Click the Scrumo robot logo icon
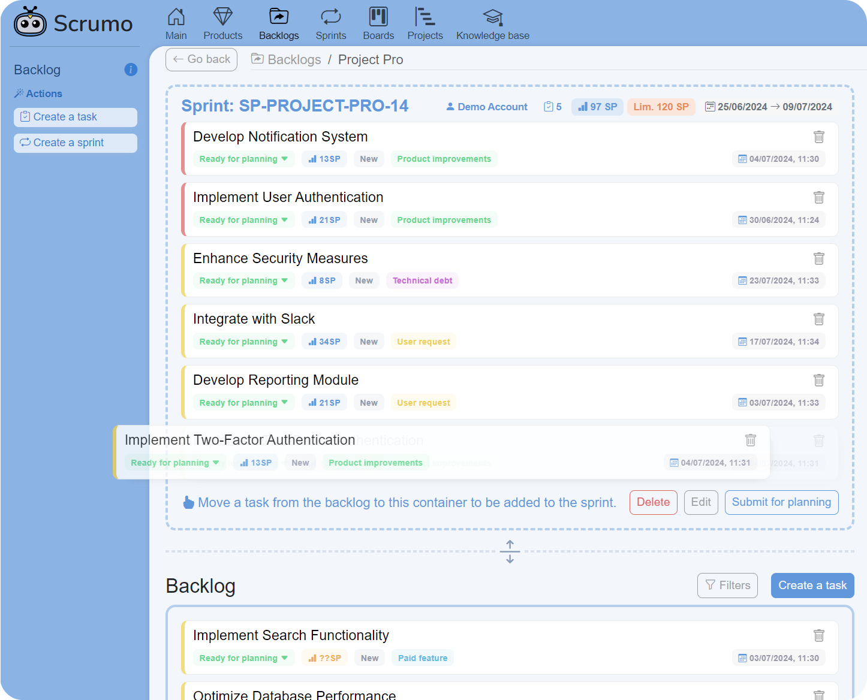Screen dimensions: 867x700 (30, 22)
